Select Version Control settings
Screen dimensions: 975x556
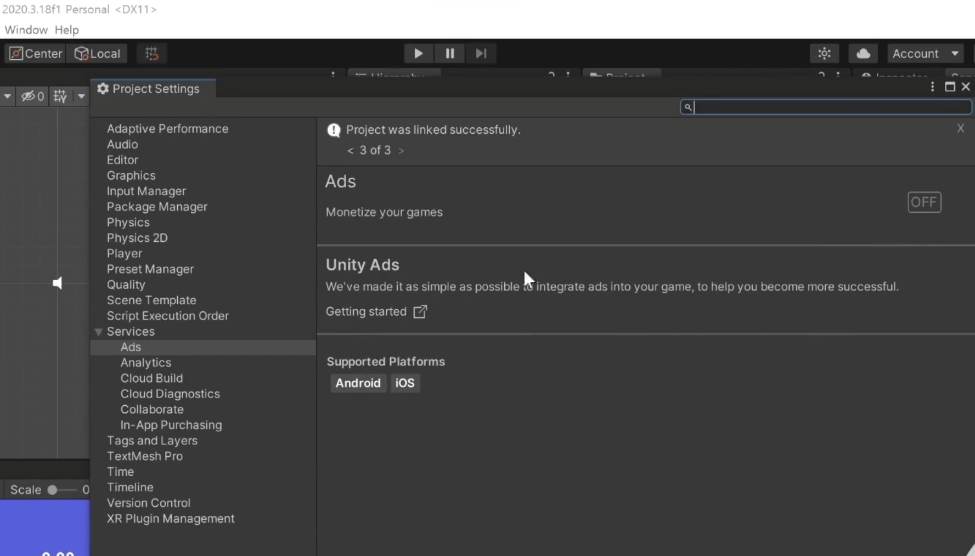149,503
